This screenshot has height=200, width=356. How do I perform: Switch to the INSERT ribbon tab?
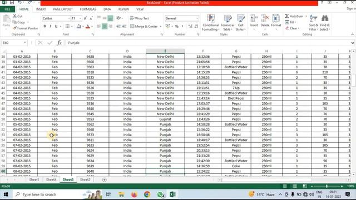click(x=41, y=9)
